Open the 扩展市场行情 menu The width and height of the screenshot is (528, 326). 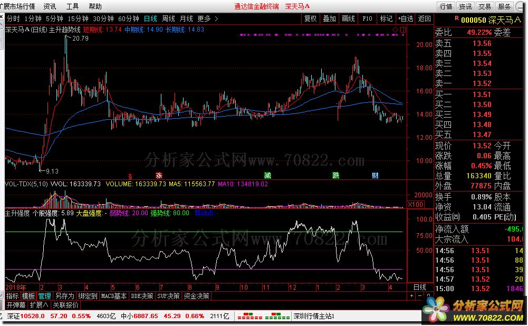(x=17, y=6)
